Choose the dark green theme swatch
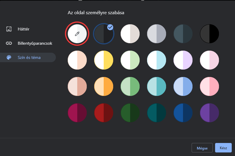This screenshot has width=235, height=156. 130,113
